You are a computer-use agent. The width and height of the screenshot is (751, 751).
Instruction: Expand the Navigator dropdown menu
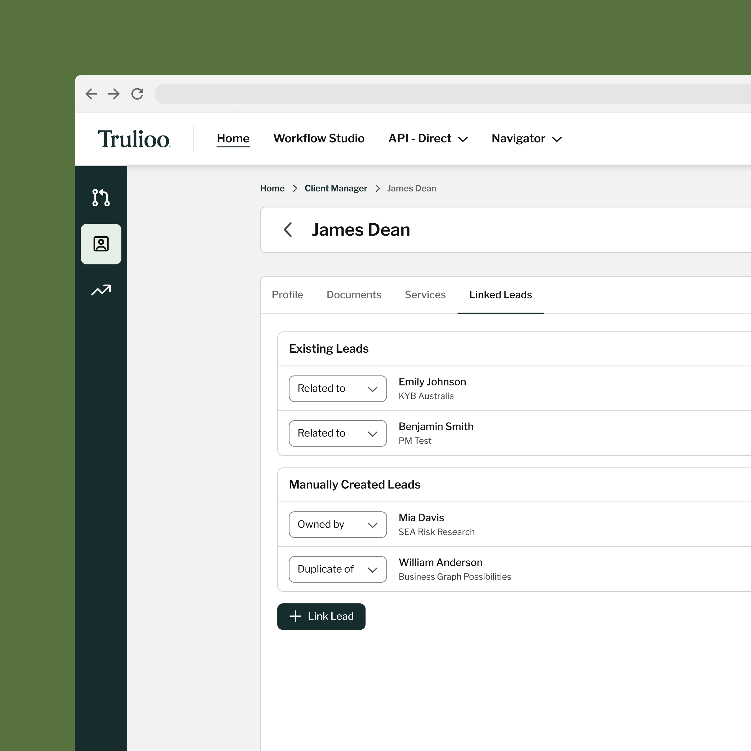(527, 138)
